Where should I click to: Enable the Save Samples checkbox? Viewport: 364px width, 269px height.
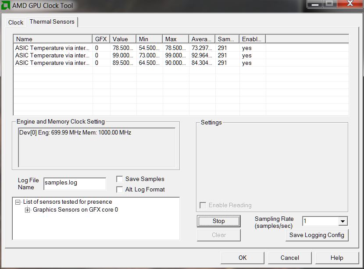[x=119, y=179]
